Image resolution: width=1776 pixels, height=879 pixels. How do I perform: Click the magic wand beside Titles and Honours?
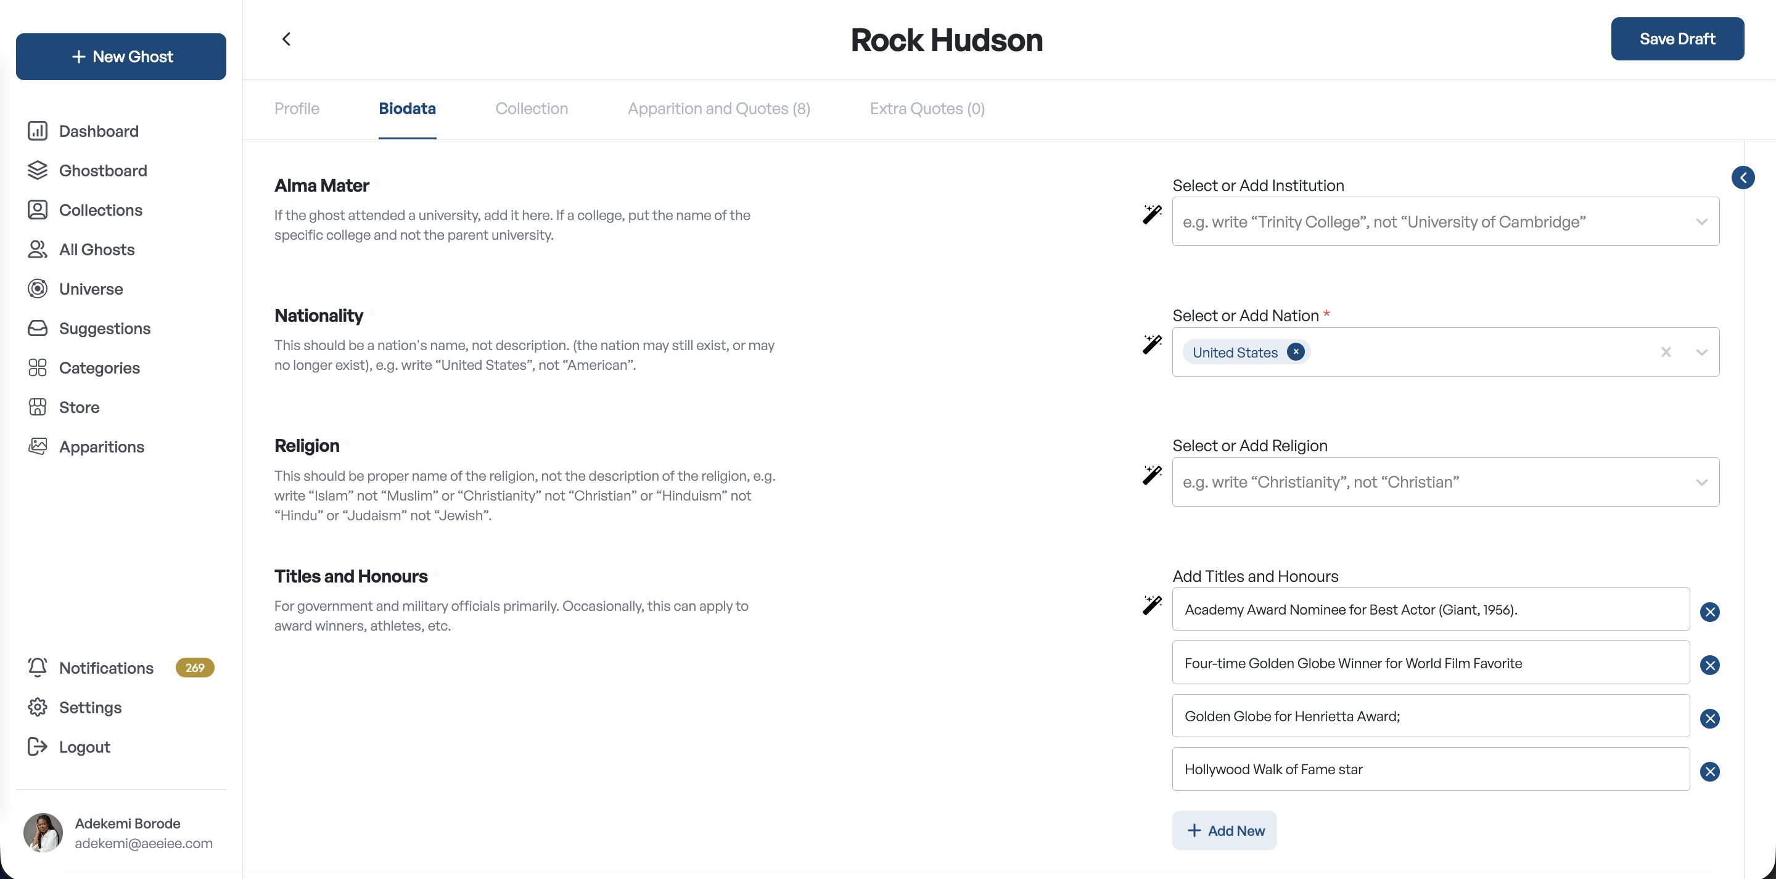(1151, 605)
